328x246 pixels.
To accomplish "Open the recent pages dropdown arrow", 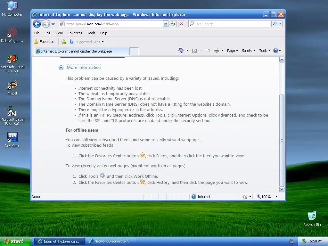I will click(53, 24).
